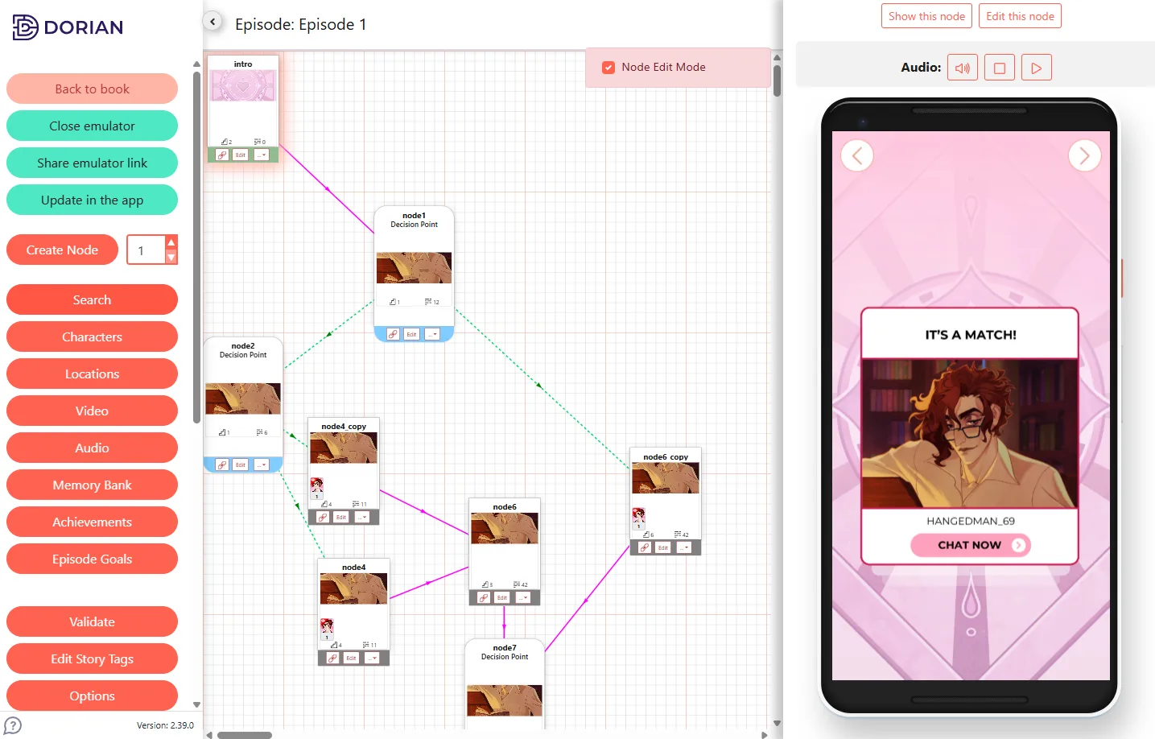
Task: Open the help question mark icon
Action: point(13,725)
